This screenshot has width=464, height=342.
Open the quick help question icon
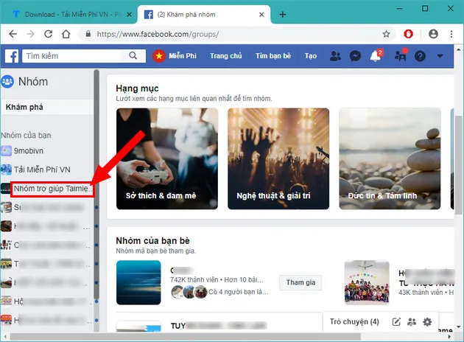420,56
